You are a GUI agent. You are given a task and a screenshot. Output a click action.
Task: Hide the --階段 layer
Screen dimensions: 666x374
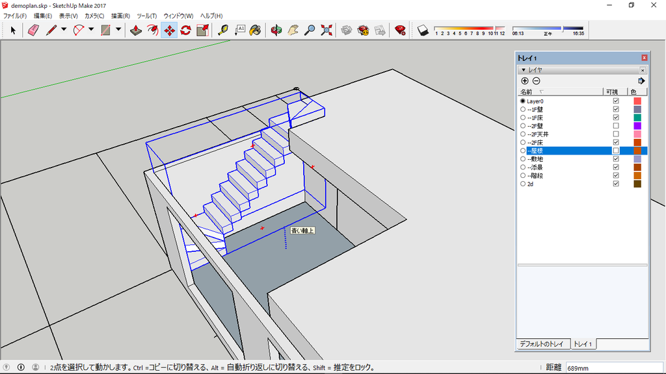point(616,175)
